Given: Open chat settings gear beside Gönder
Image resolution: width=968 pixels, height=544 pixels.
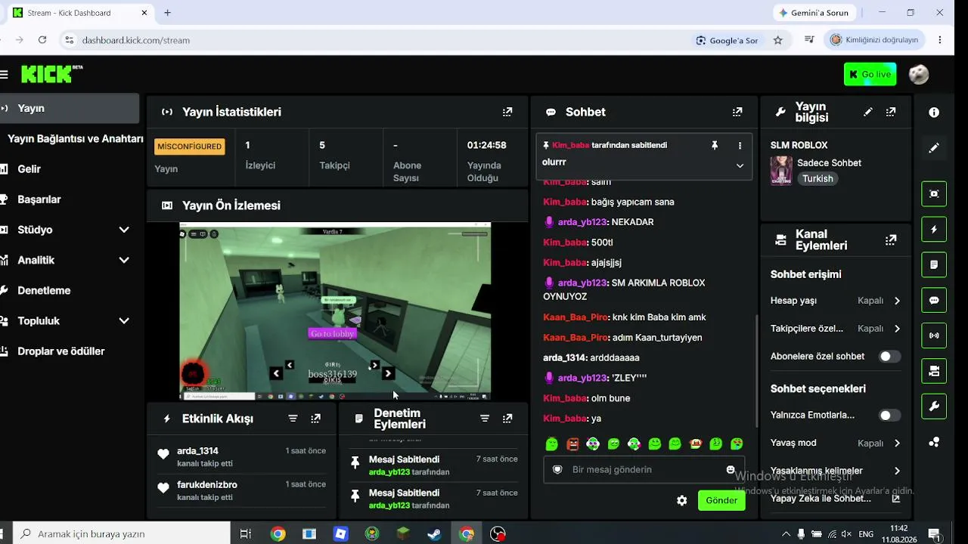Looking at the screenshot, I should point(682,500).
